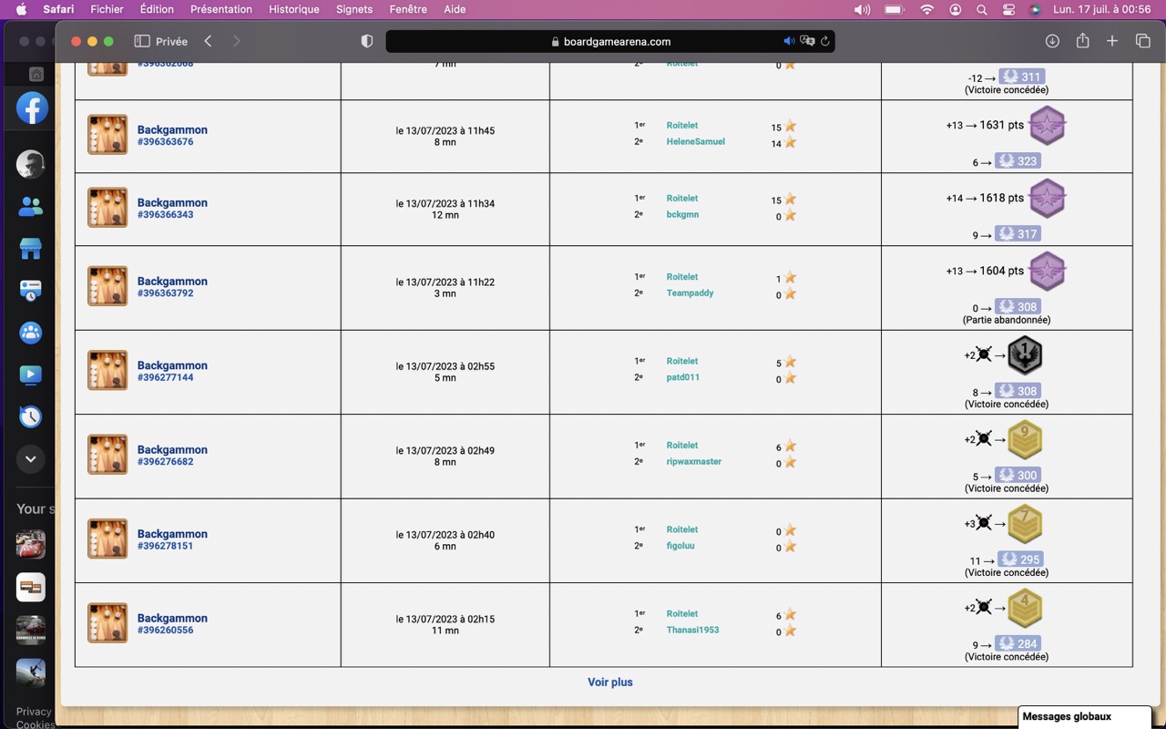Open player figoluu's profile
Screen dimensions: 1166x729
[680, 546]
